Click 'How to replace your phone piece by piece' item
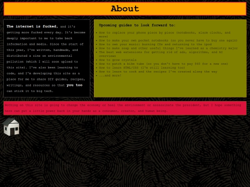 164,35
